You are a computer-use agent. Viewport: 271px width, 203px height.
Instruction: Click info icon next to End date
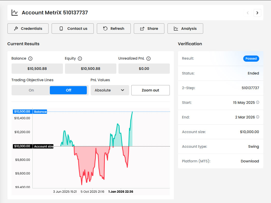click(258, 117)
